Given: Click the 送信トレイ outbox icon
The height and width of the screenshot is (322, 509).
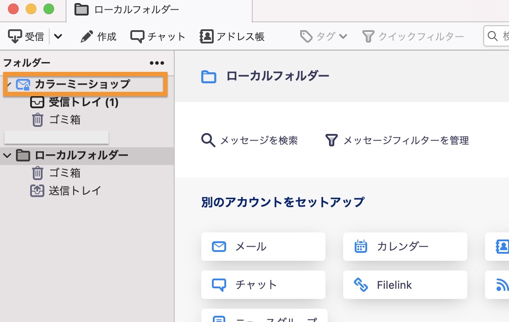Looking at the screenshot, I should coord(37,191).
